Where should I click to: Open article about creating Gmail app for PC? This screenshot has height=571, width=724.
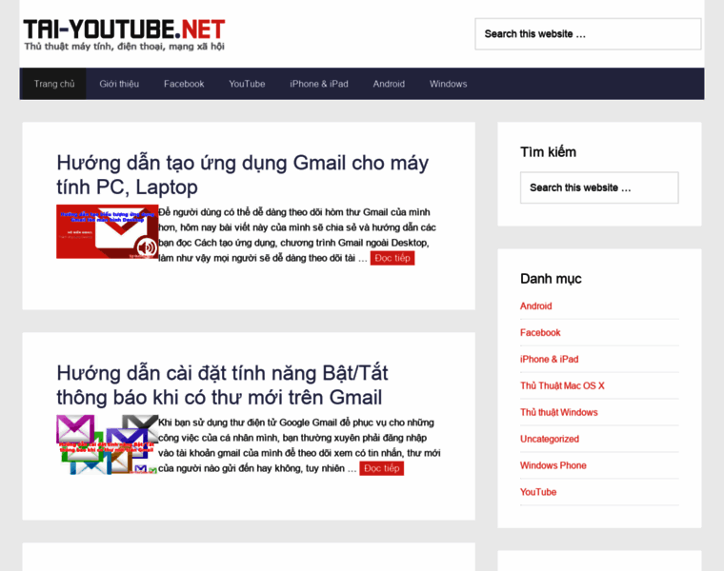242,175
